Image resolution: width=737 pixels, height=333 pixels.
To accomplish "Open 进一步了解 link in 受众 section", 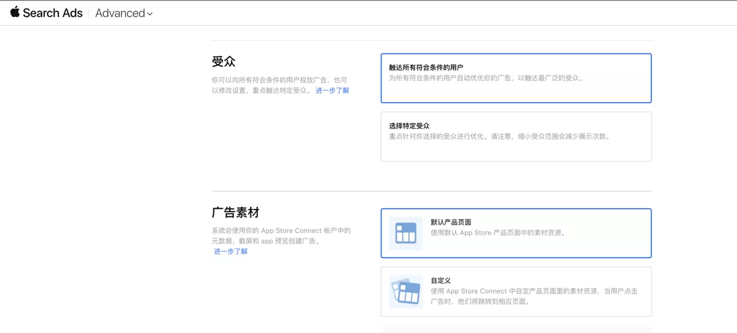I will (332, 90).
